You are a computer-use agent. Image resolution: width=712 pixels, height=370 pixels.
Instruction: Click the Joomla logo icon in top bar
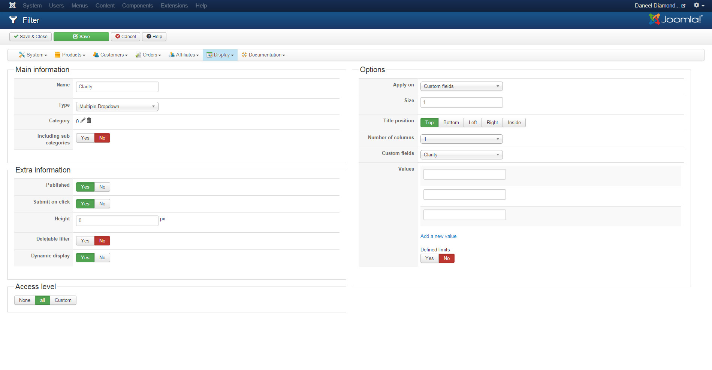(12, 5)
